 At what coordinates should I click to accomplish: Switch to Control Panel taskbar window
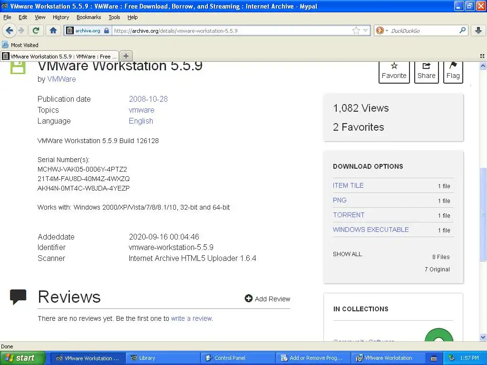[238, 358]
